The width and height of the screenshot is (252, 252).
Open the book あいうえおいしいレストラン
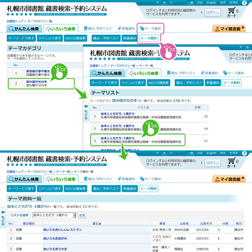[x=63, y=230]
